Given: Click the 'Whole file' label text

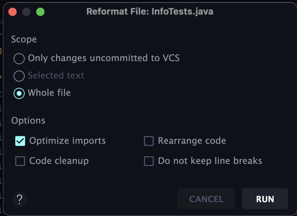Looking at the screenshot, I should pos(49,93).
